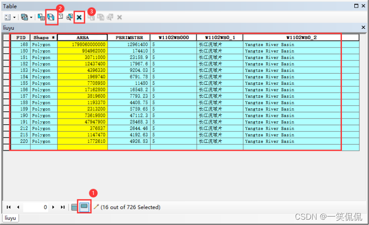Screen dimensions: 369x225
Task: Click AREA cell 1772610
Action: click(x=83, y=141)
